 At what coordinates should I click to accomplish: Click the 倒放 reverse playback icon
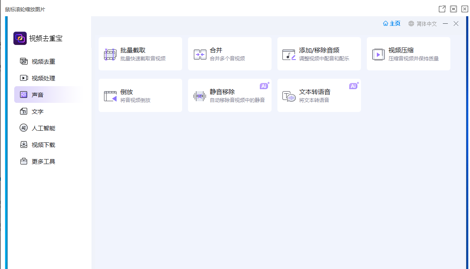click(x=110, y=96)
